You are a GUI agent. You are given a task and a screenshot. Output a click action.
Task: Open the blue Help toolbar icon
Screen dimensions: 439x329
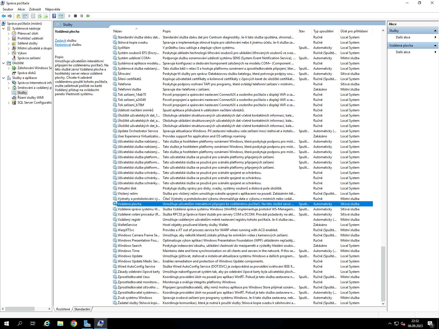54,16
